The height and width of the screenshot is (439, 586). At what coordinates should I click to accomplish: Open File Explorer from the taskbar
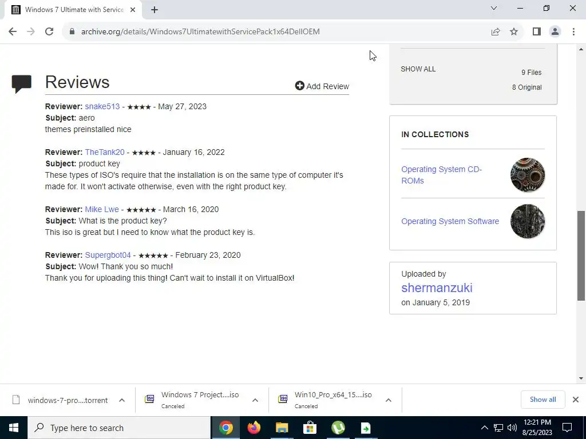282,428
